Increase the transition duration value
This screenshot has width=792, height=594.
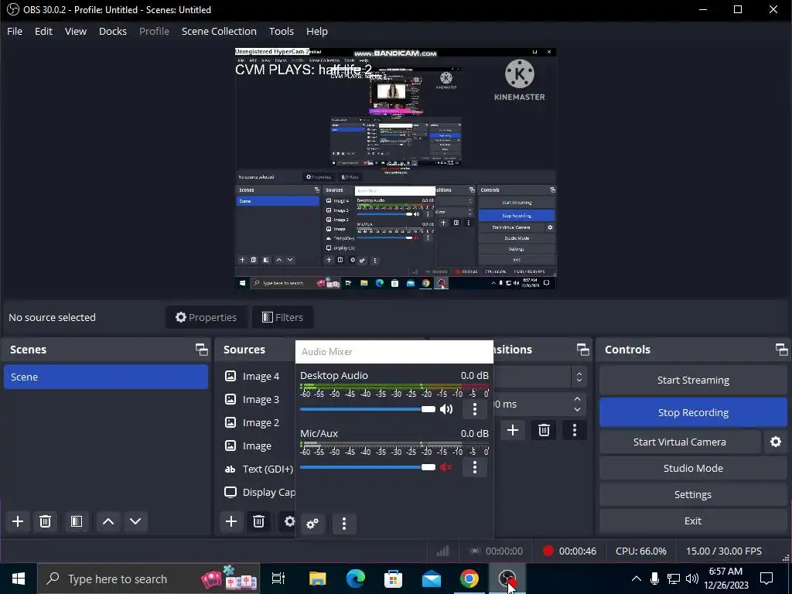(577, 399)
